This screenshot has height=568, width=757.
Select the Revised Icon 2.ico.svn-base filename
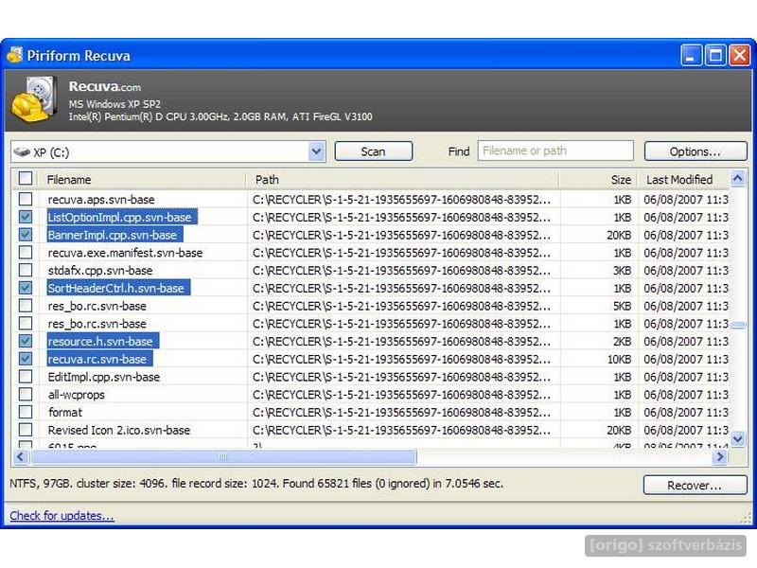119,430
